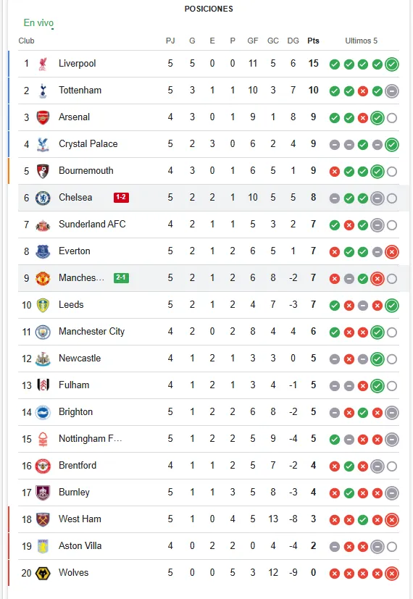Click the Chelsea club badge
Image resolution: width=413 pixels, height=599 pixels.
[43, 198]
